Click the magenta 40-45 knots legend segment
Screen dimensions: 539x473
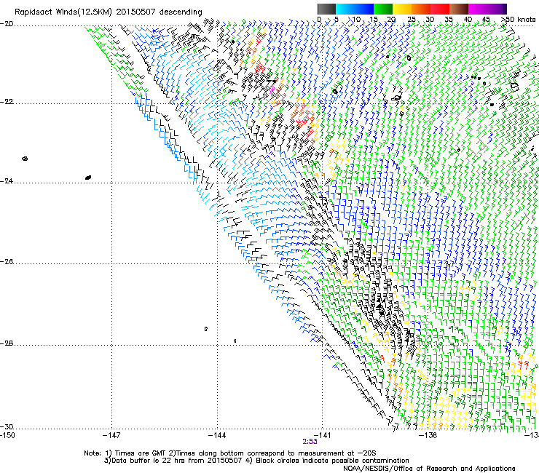478,9
